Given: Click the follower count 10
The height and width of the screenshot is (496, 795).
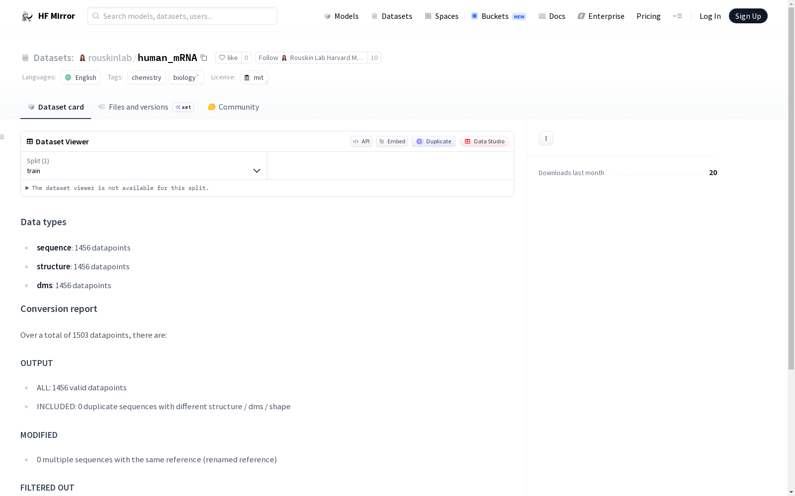Looking at the screenshot, I should pos(374,58).
